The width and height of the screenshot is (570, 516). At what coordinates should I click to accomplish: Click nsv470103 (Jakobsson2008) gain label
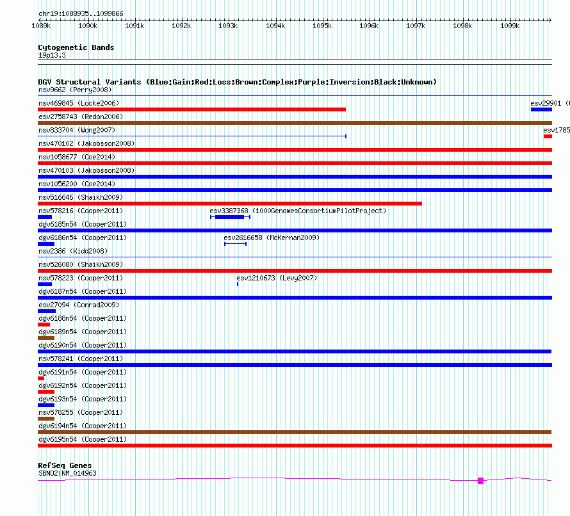coord(86,170)
